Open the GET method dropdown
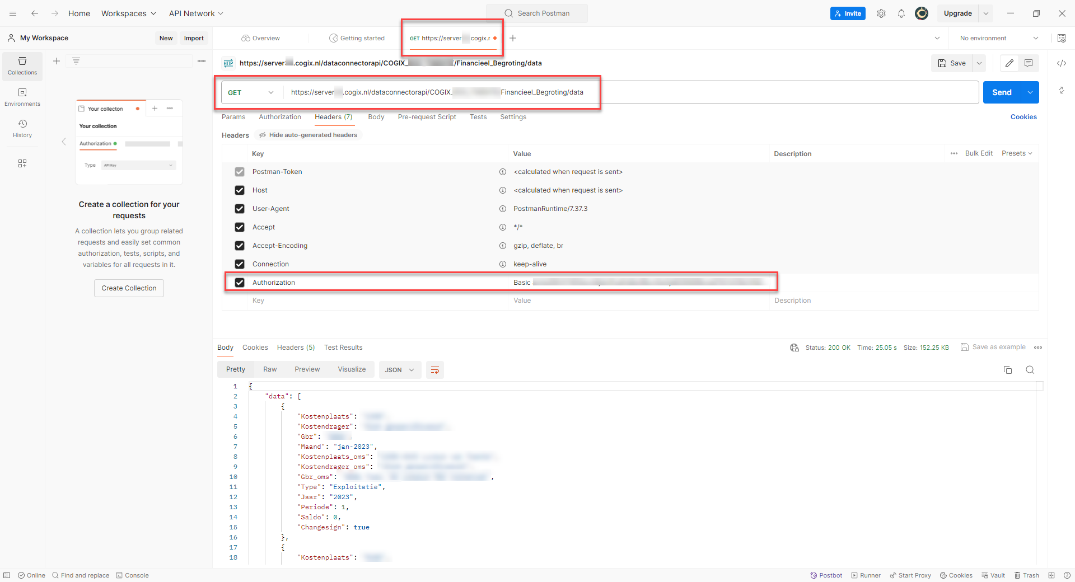This screenshot has width=1075, height=582. coord(251,92)
